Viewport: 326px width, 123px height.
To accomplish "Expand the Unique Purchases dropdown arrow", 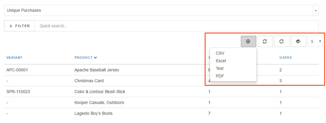I will pos(316,10).
